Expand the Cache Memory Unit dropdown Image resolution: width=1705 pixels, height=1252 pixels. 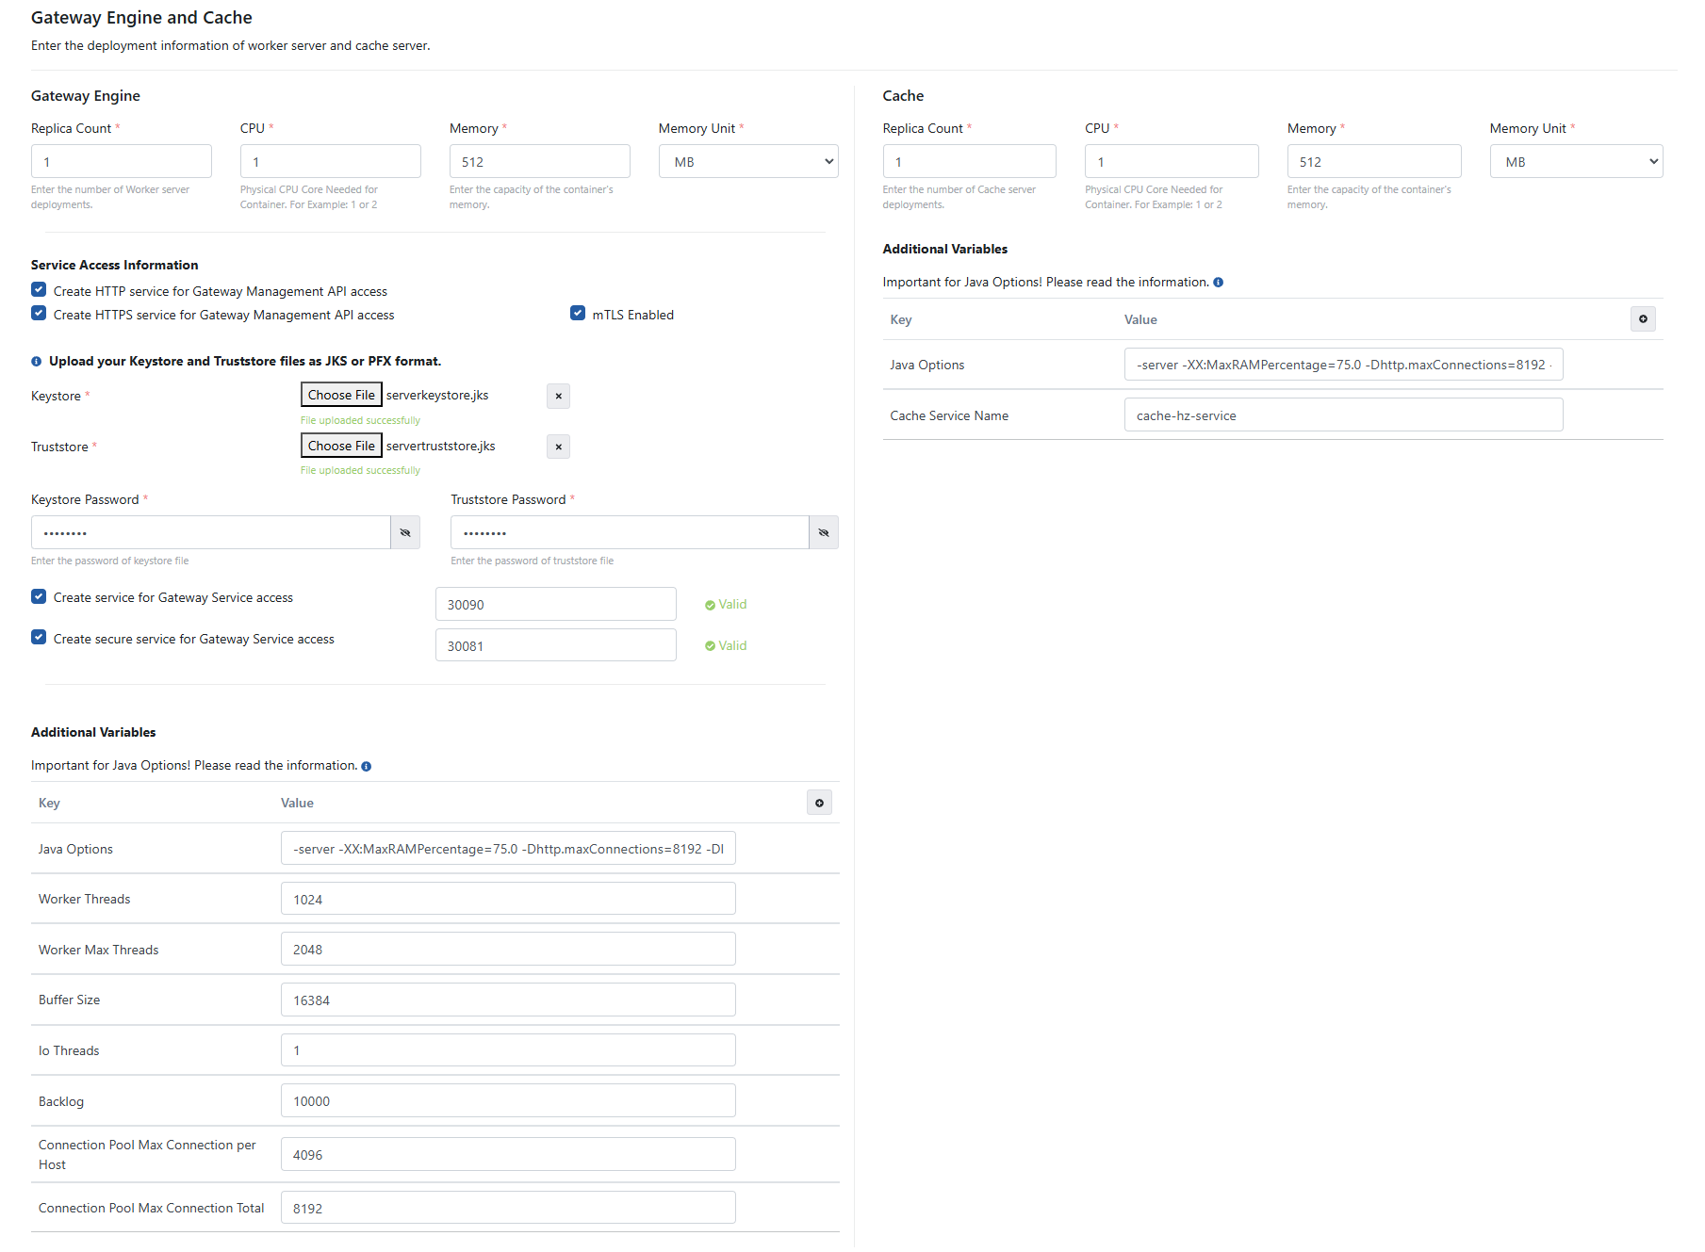pos(1576,162)
